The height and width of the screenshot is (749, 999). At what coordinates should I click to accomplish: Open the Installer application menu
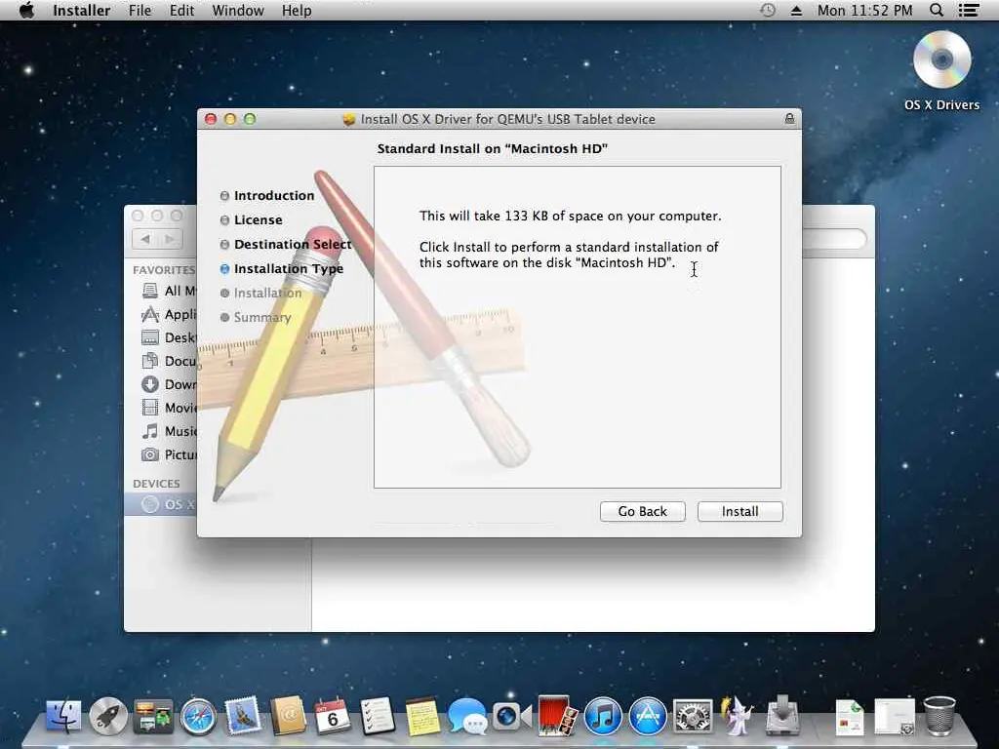82,10
